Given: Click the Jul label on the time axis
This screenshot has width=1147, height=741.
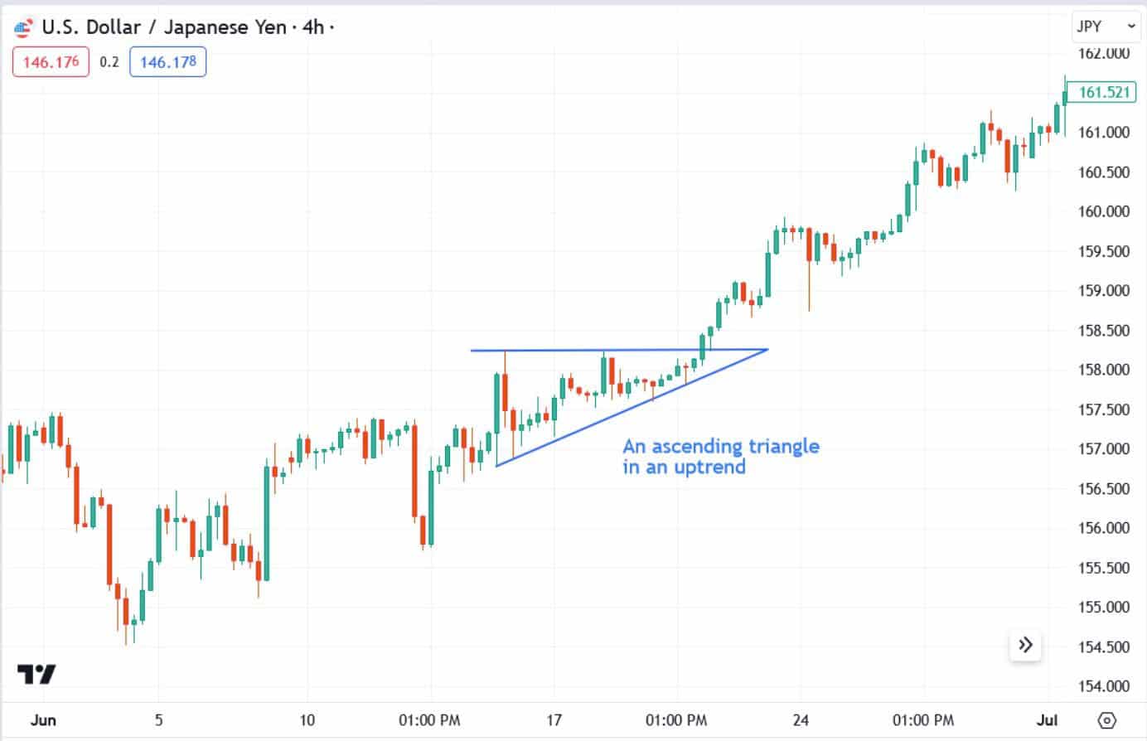Looking at the screenshot, I should click(x=1048, y=720).
